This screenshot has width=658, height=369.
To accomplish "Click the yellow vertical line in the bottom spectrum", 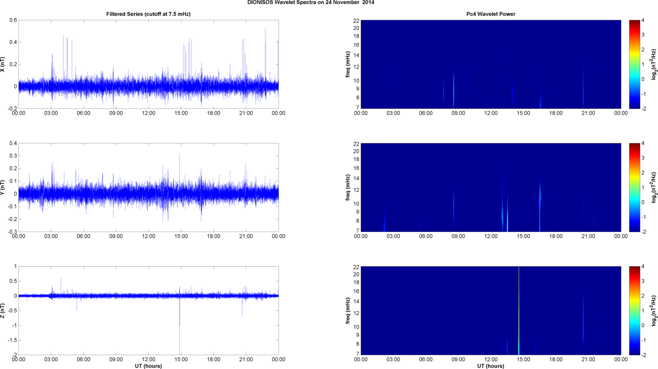I will pos(519,311).
